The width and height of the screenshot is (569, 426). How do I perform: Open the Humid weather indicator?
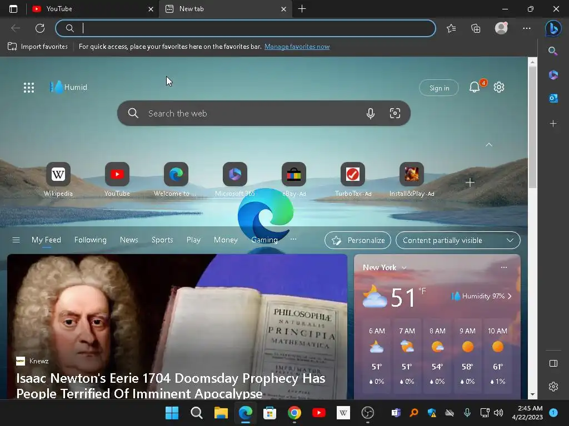(68, 87)
